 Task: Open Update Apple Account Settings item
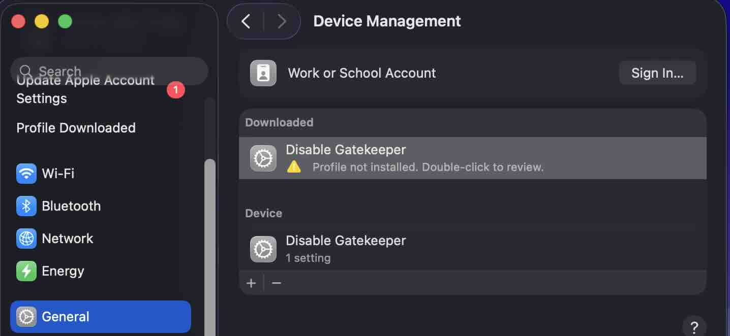click(85, 90)
